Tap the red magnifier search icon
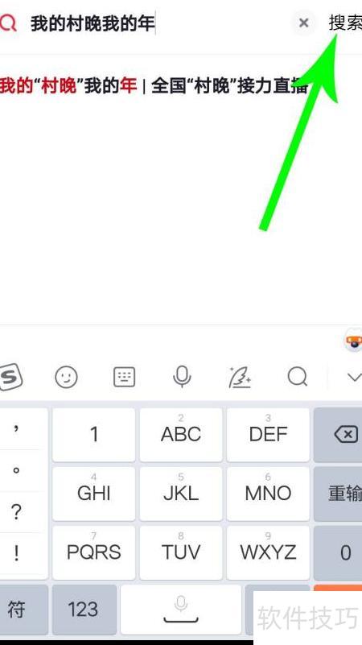This screenshot has width=362, height=645. 7,23
